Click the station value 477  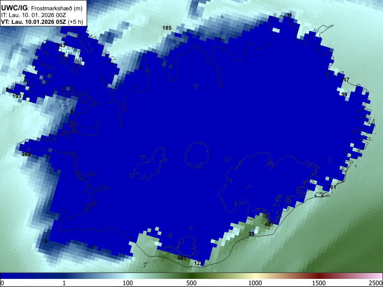click(x=269, y=224)
